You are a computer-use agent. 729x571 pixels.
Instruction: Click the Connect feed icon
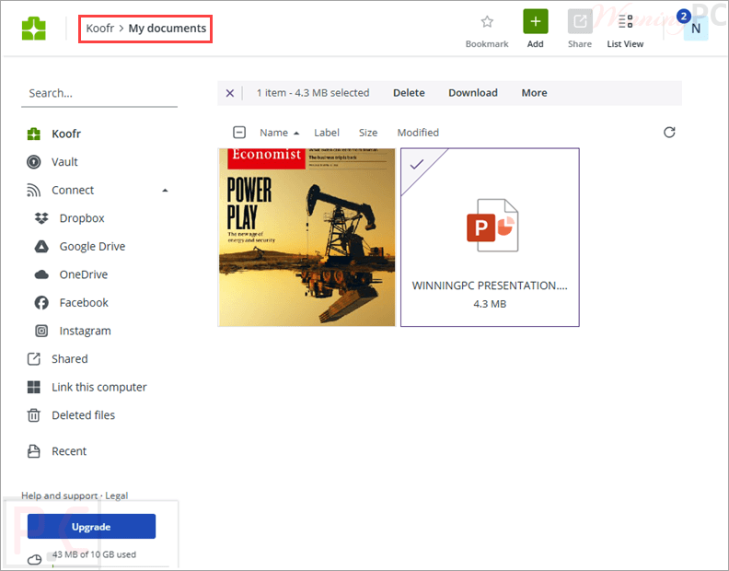click(x=33, y=191)
